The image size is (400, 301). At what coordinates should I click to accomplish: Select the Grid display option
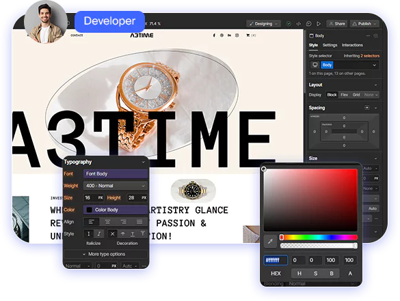click(x=356, y=95)
